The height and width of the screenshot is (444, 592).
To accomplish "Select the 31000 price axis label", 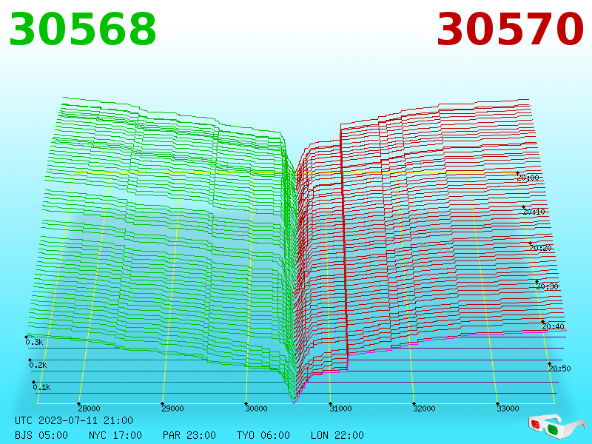I will tap(340, 408).
